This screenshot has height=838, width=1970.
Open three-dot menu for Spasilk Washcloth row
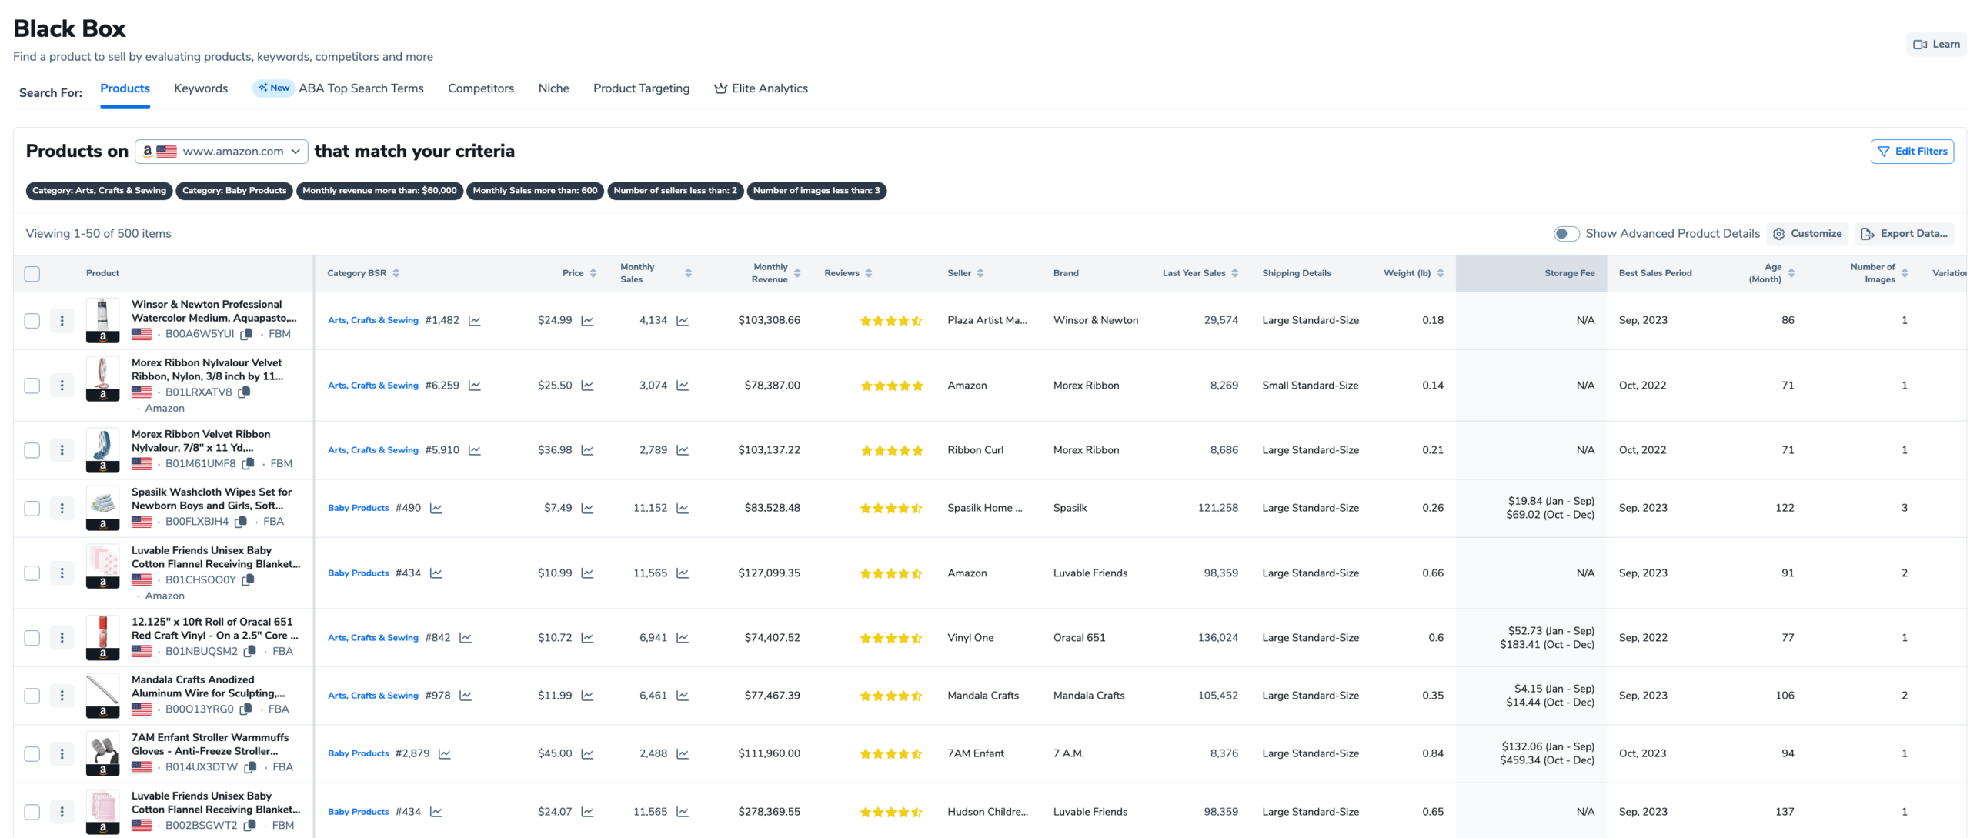point(62,508)
